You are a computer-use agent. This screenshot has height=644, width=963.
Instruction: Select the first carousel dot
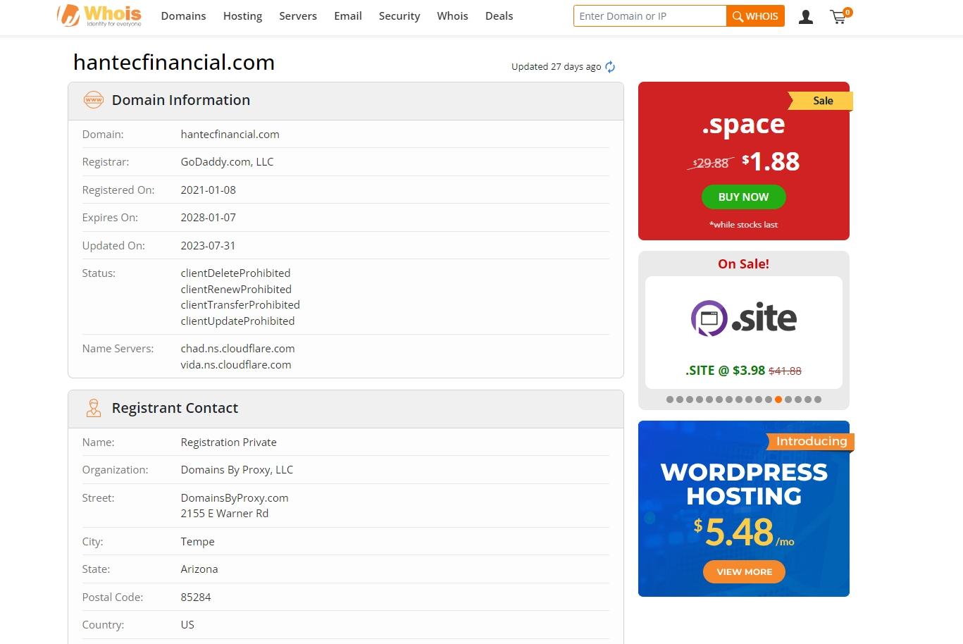(x=670, y=400)
